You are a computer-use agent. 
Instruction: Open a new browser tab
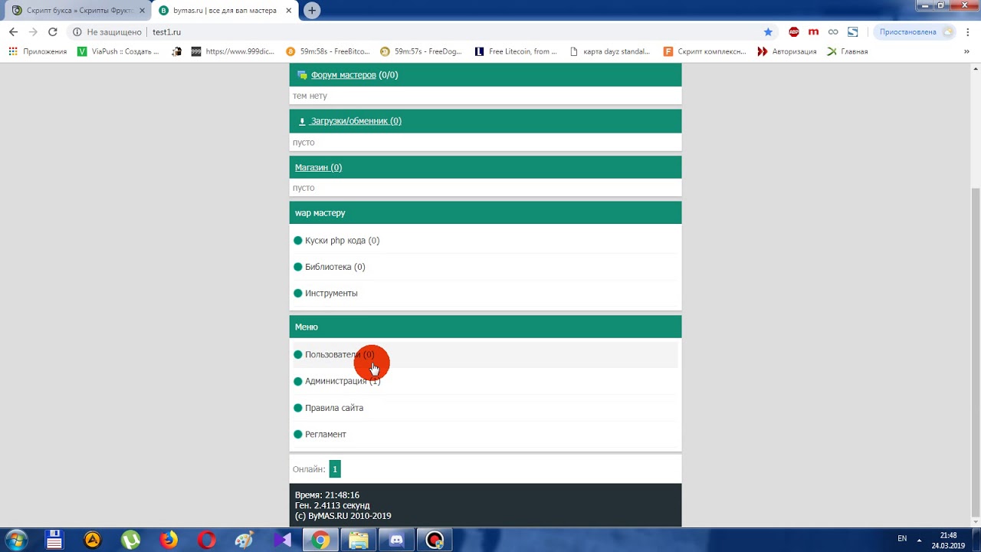pyautogui.click(x=311, y=11)
